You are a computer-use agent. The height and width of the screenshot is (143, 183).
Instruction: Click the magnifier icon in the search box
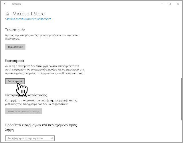point(52,138)
